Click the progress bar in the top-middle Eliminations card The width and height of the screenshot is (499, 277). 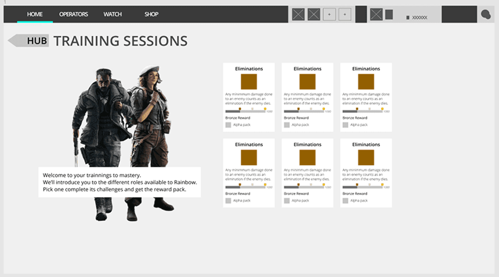304,111
